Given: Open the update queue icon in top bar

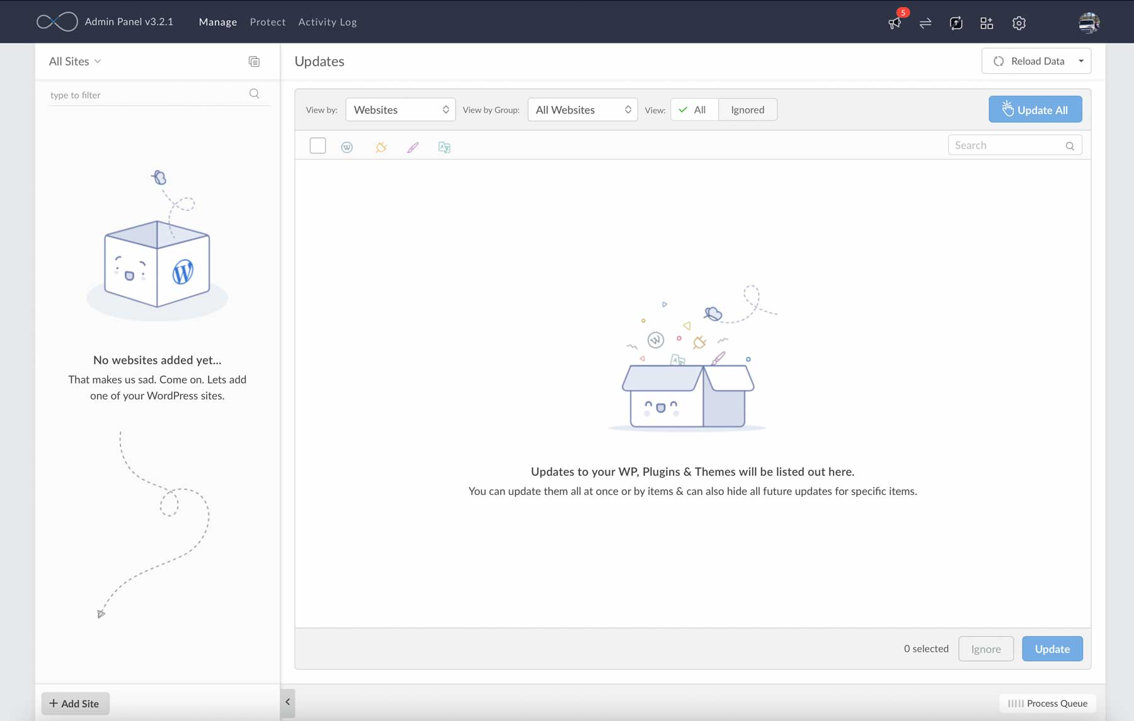Looking at the screenshot, I should 956,23.
